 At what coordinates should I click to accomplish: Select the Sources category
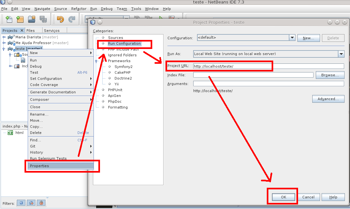pos(115,38)
